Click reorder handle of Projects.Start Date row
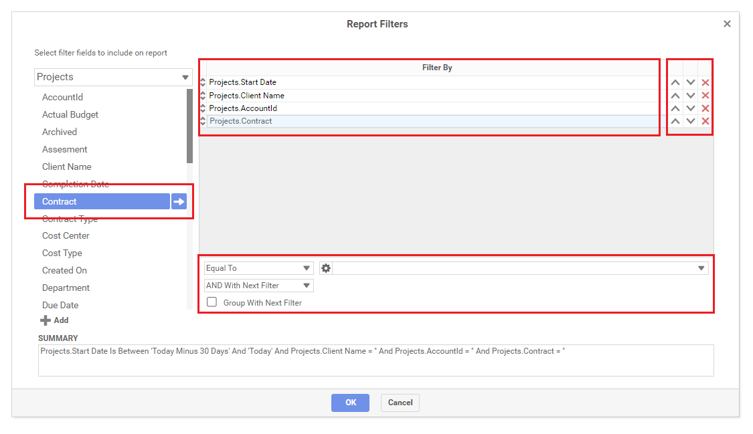This screenshot has width=753, height=434. point(203,82)
